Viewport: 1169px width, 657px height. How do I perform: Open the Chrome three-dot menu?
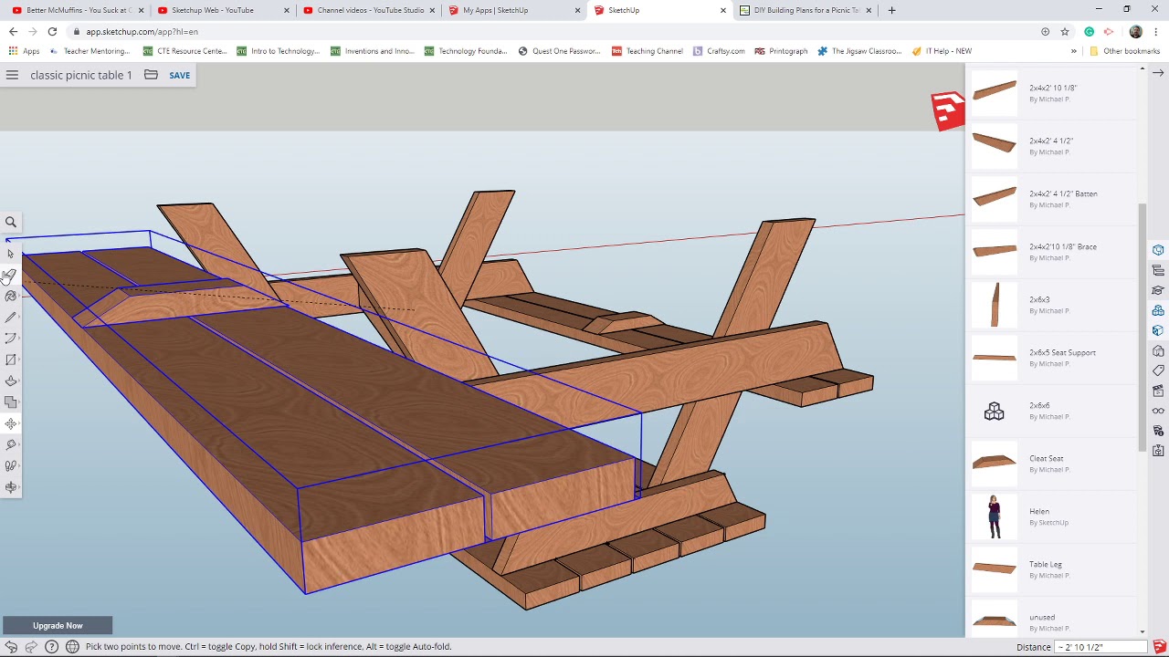[x=1156, y=32]
